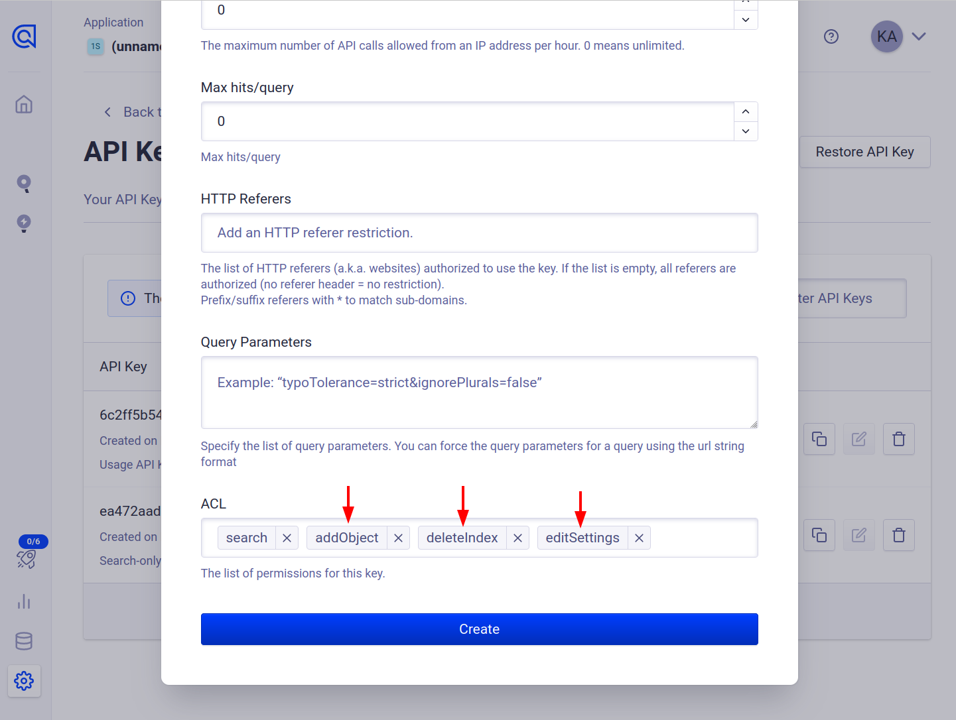Open the Home sidebar icon

click(24, 105)
